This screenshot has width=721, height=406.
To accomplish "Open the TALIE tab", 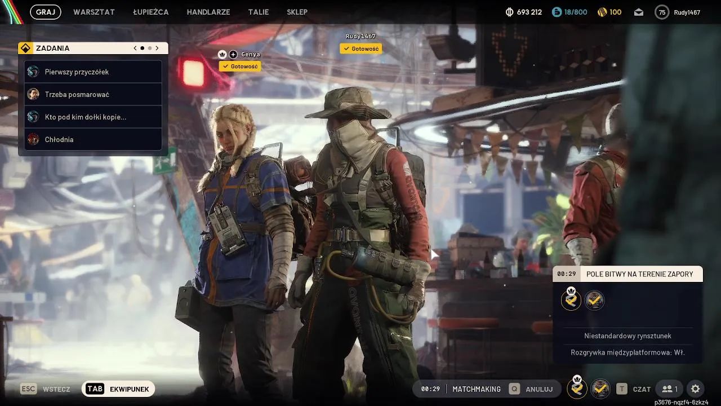I will pos(259,12).
